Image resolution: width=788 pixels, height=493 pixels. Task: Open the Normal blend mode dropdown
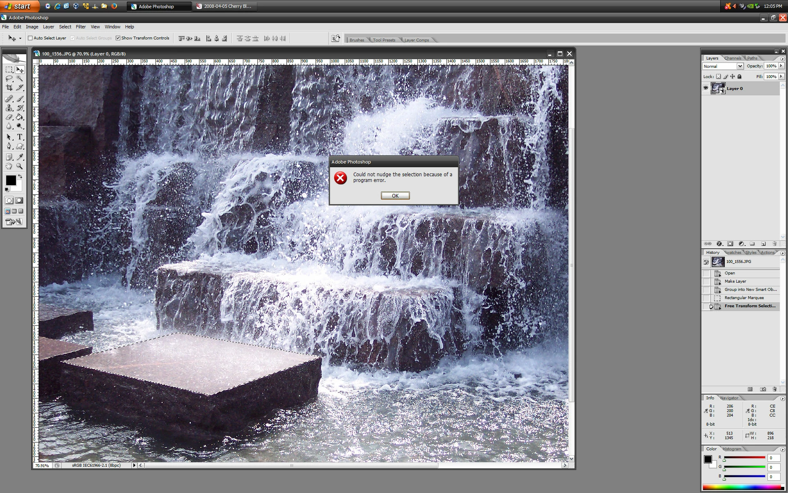tap(723, 66)
